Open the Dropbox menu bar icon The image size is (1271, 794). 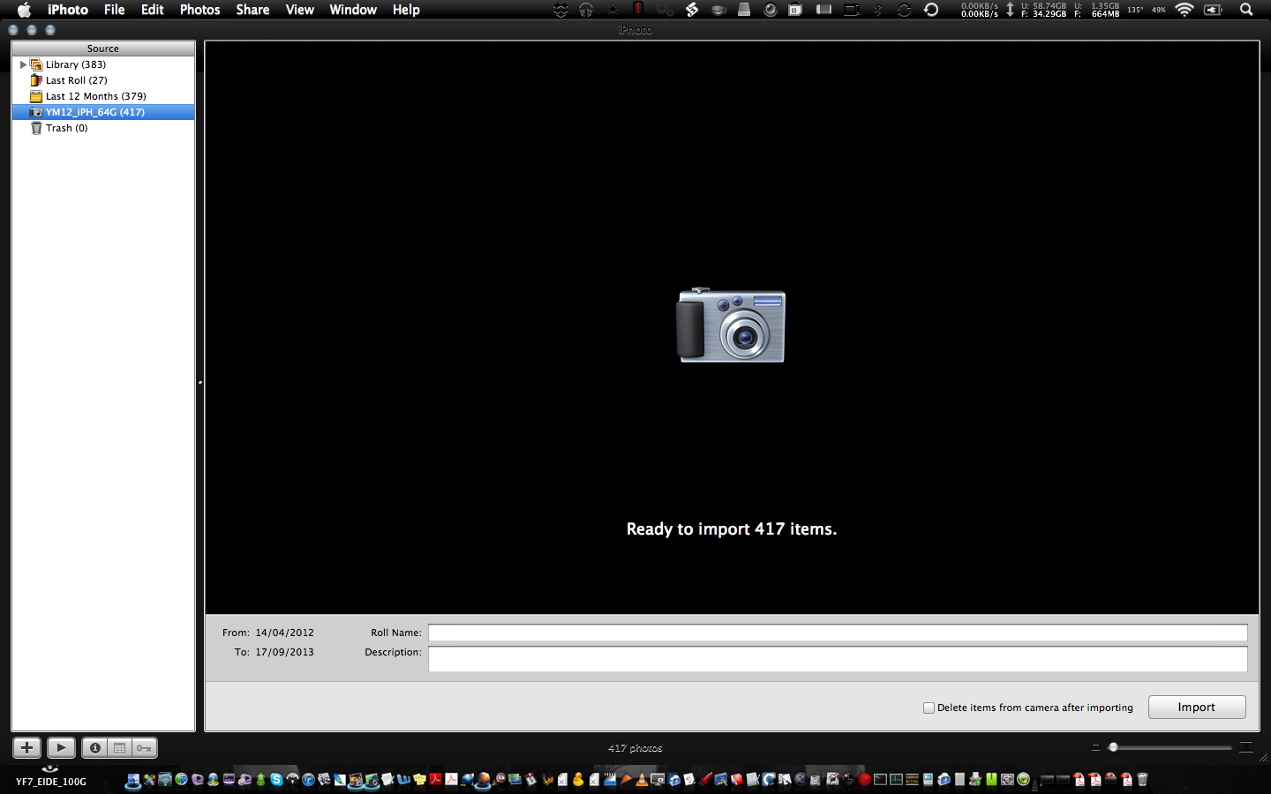click(x=561, y=10)
